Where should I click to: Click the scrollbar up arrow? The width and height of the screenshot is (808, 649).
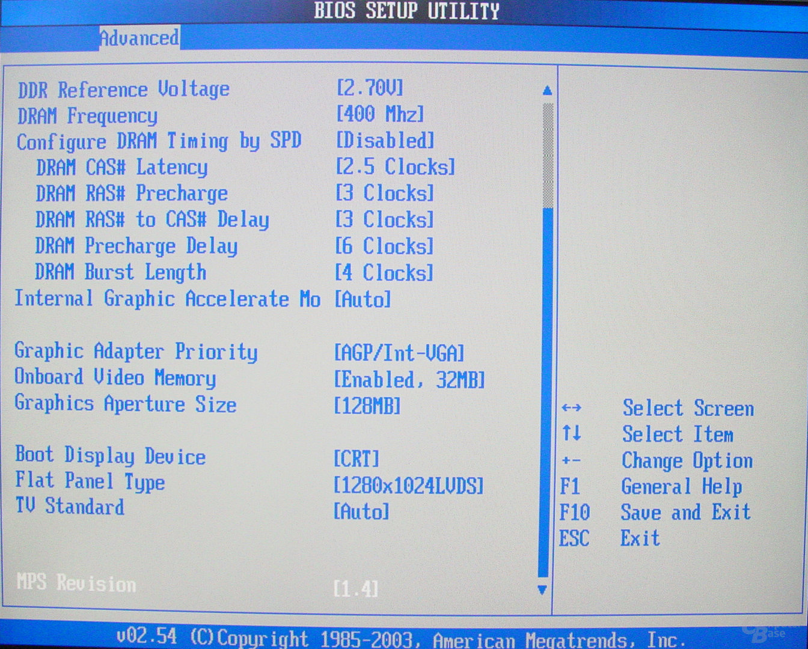pyautogui.click(x=547, y=90)
